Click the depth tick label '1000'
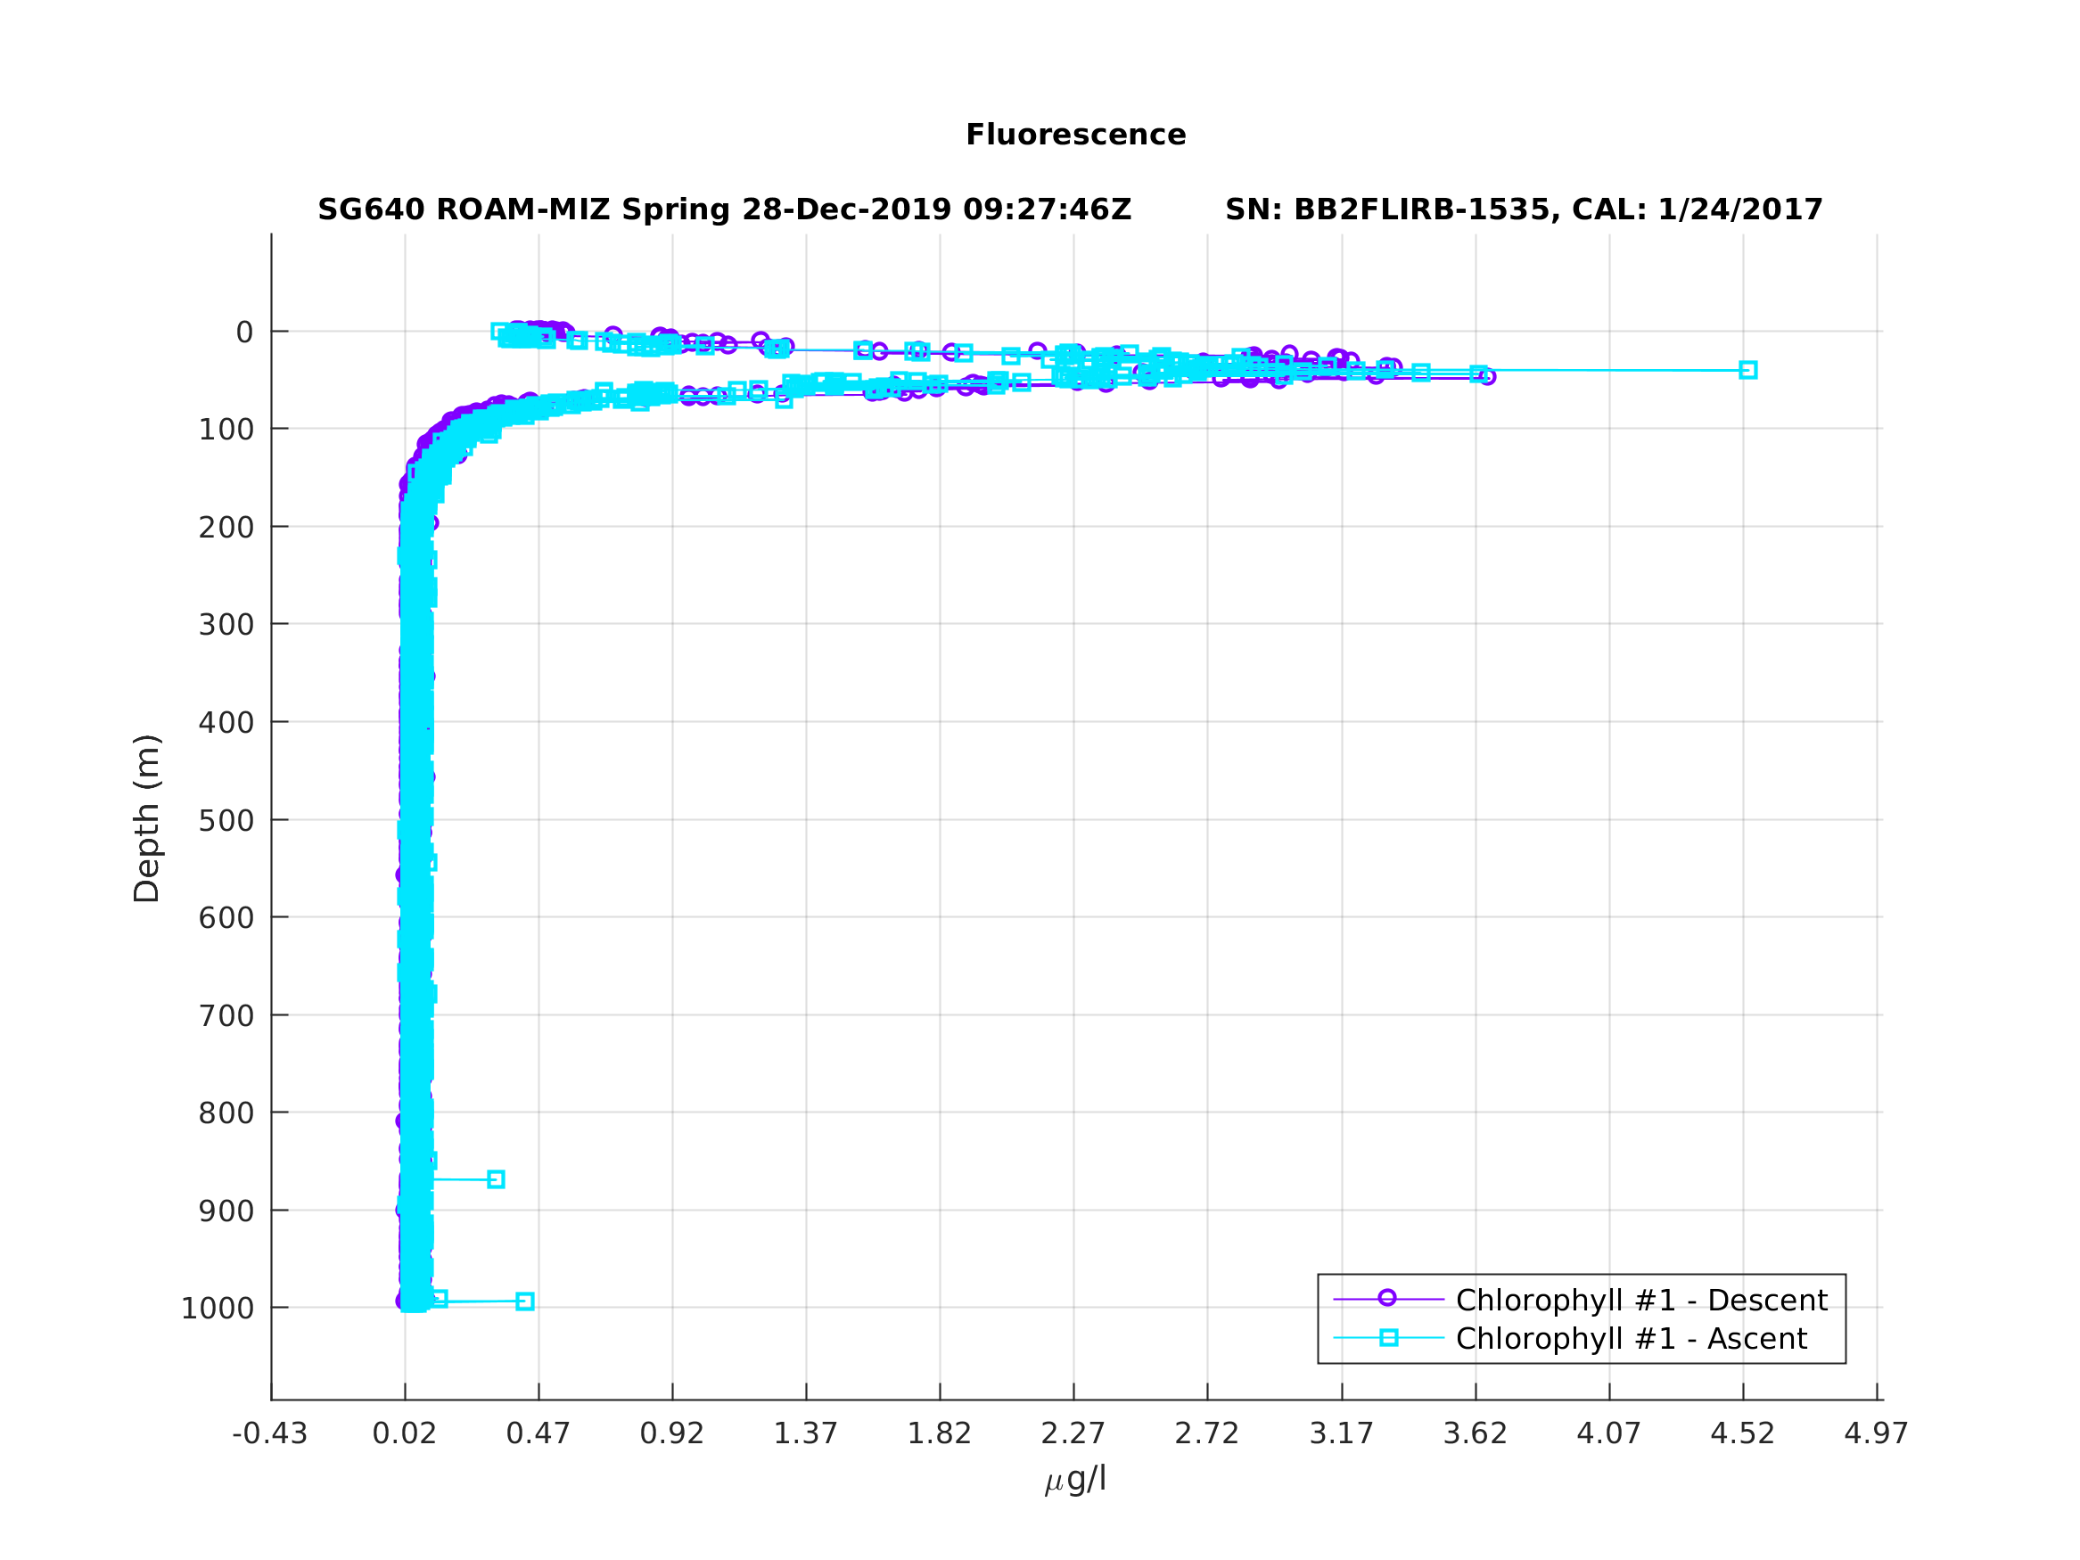Image resolution: width=2080 pixels, height=1560 pixels. click(x=218, y=1309)
